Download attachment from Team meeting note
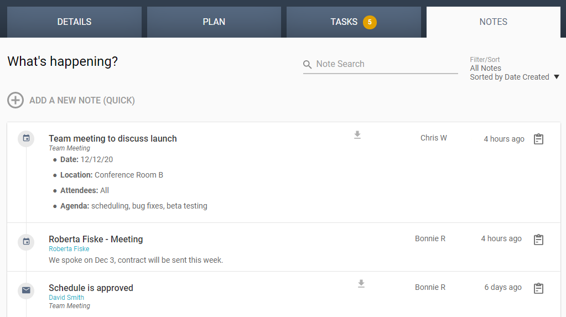The height and width of the screenshot is (317, 566). coord(357,135)
